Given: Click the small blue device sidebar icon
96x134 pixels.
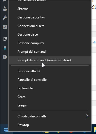Looking at the screenshot, I should (5, 48).
